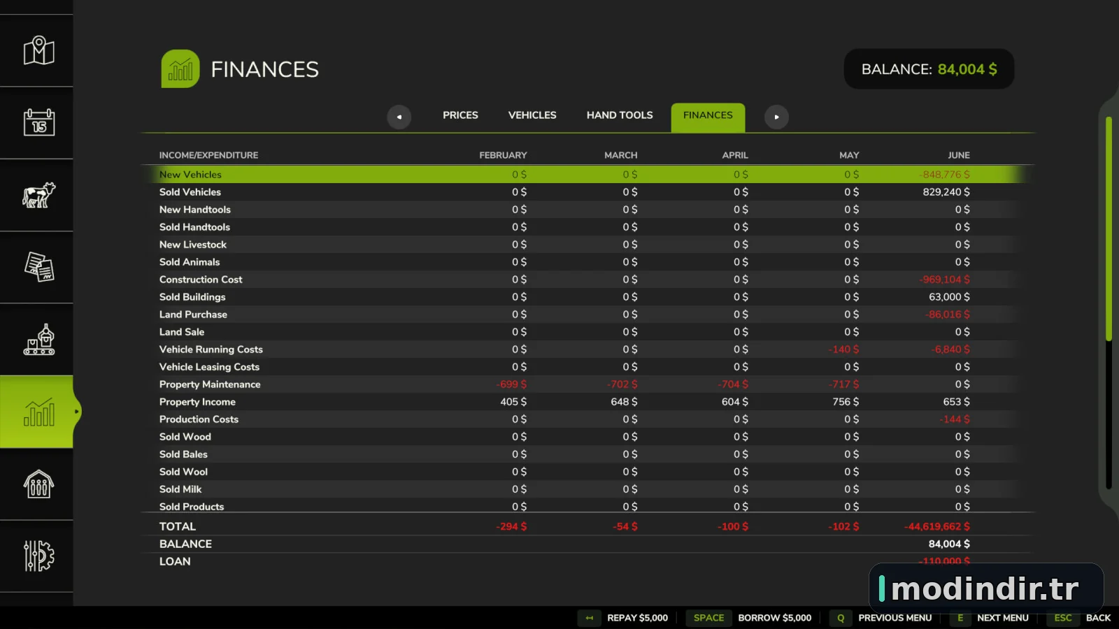Click the Back button

[x=1098, y=618]
